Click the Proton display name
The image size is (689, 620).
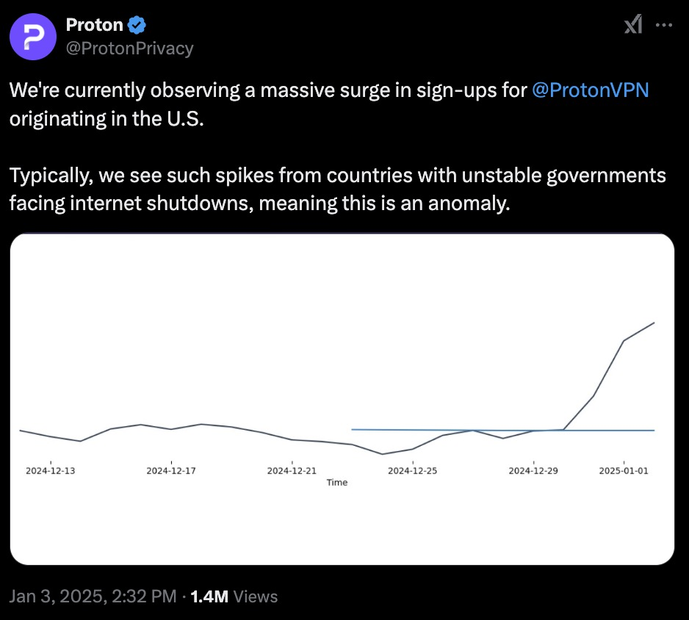[95, 25]
